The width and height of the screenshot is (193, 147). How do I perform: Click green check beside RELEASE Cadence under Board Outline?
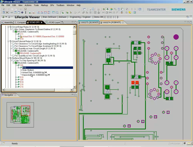pos(16,32)
